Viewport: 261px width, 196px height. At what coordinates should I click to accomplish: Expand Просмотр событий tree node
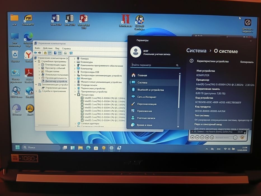click(39, 68)
